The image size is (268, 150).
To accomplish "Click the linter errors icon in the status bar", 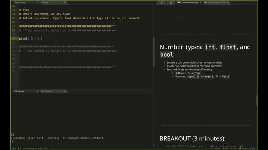I will point(14,148).
